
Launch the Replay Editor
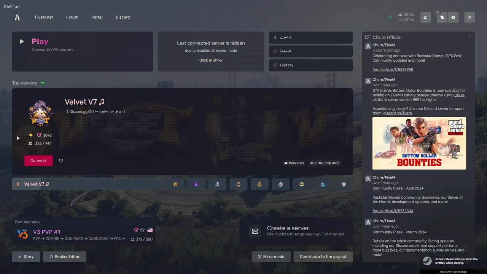(x=64, y=256)
